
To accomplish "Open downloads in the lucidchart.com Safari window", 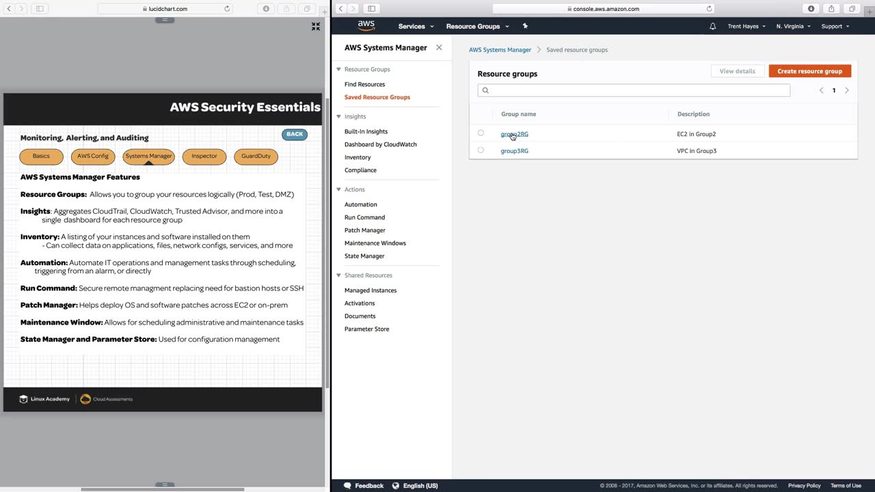I will pyautogui.click(x=266, y=9).
